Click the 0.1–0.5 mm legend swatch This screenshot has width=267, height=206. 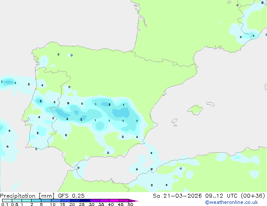(x=7, y=201)
